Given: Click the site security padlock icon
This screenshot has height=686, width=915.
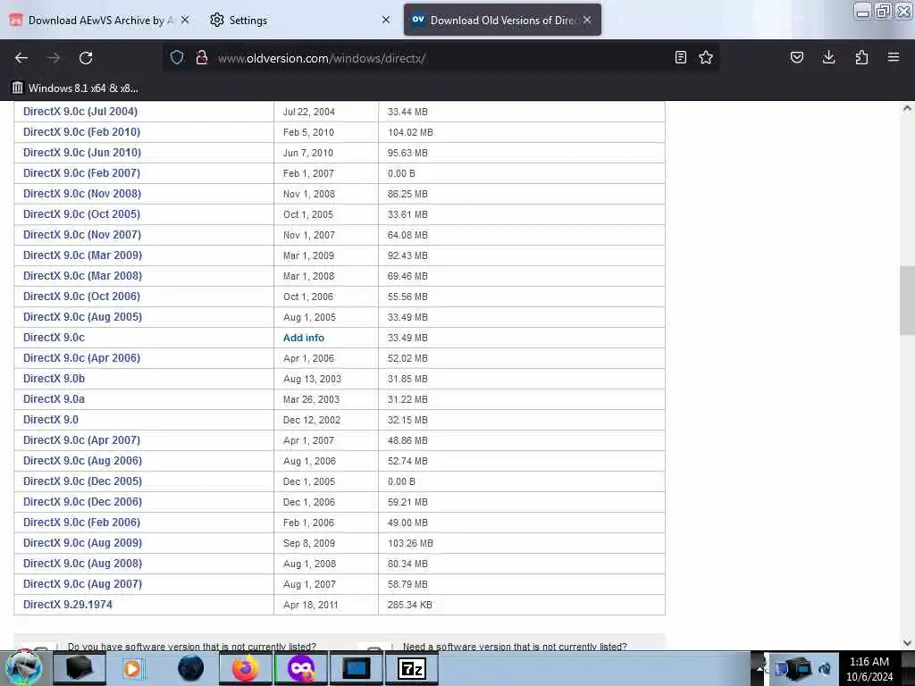Looking at the screenshot, I should tap(202, 57).
